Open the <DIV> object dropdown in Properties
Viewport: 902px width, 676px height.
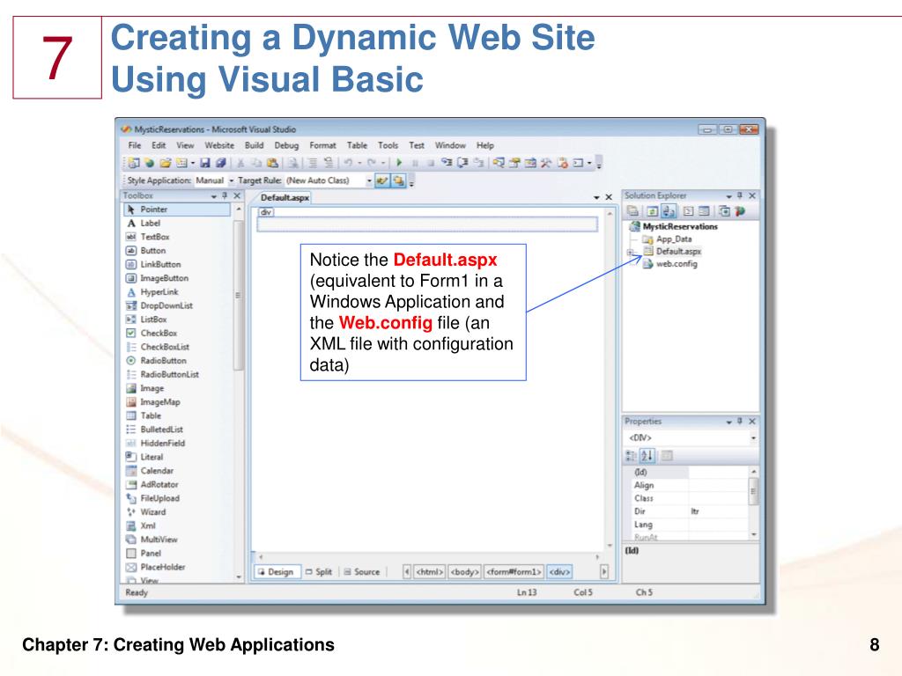click(x=753, y=438)
